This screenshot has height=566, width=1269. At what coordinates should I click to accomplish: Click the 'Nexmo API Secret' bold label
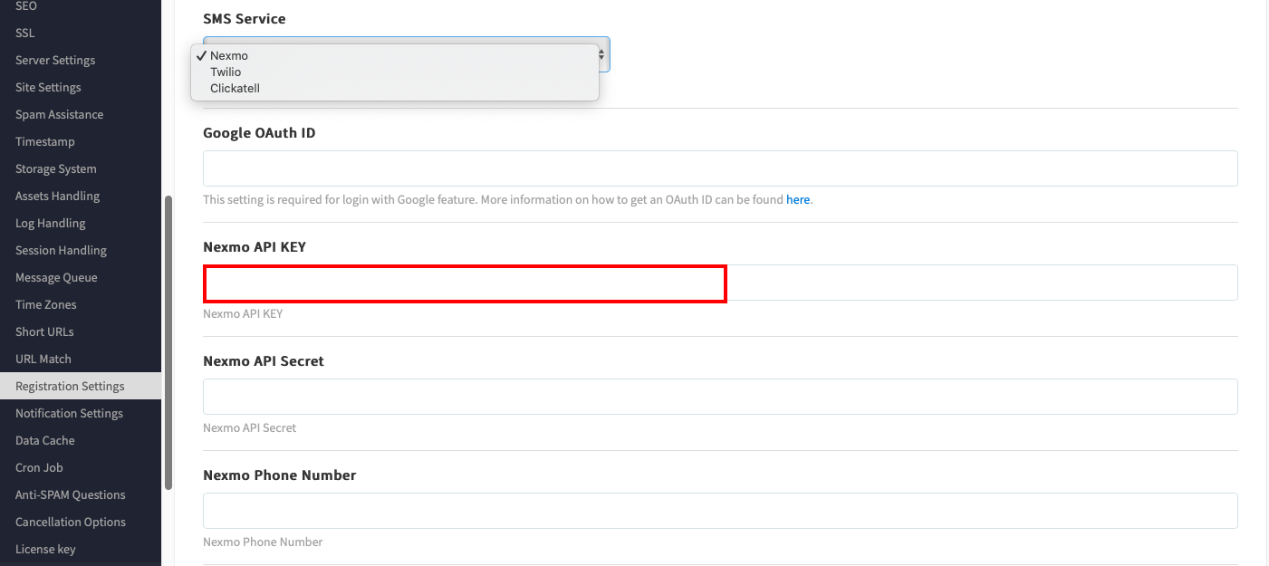(264, 360)
